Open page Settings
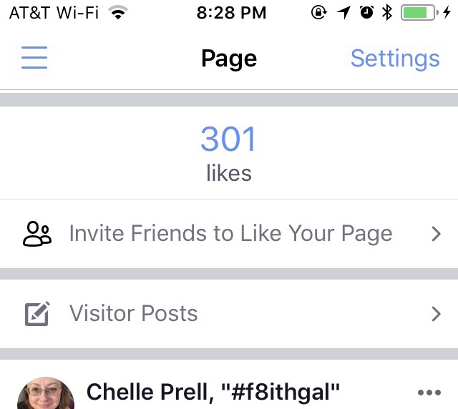 pyautogui.click(x=395, y=58)
